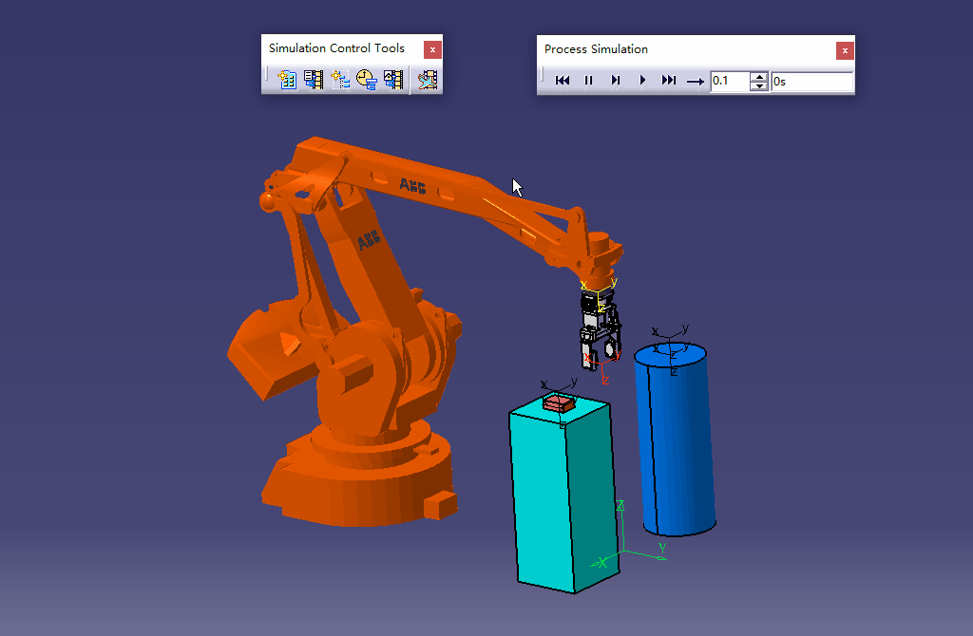
Task: Click the sparkle table icon in Simulation Control Tools
Action: (288, 80)
